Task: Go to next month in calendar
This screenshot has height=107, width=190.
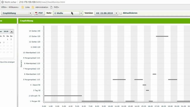Action: click(12, 32)
